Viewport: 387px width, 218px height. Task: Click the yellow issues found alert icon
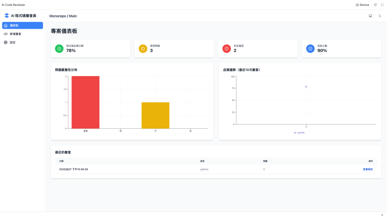[143, 49]
